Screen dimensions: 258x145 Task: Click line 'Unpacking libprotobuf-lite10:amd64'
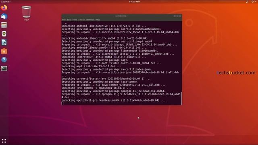pyautogui.click(x=104, y=57)
